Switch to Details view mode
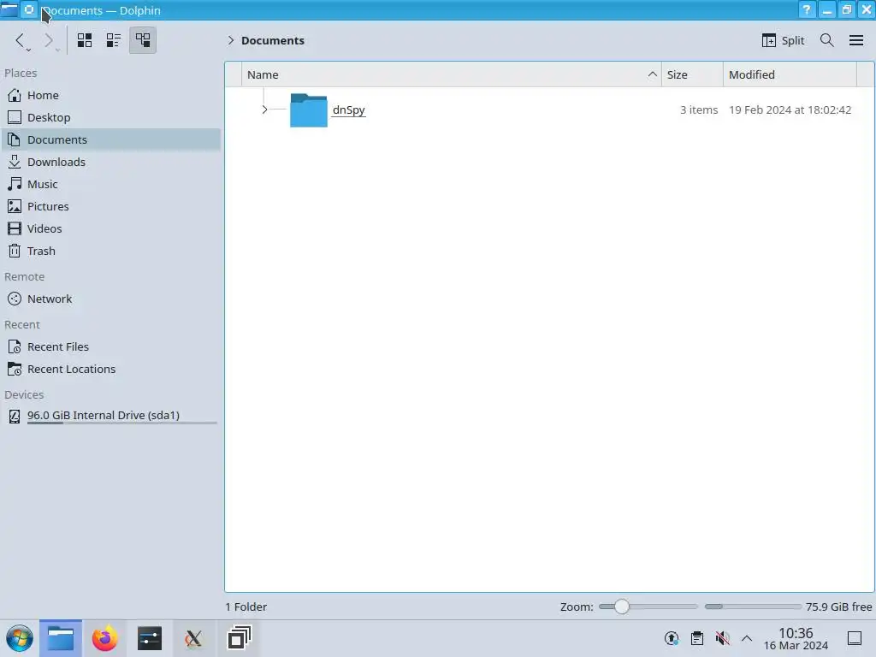876x657 pixels. [143, 40]
